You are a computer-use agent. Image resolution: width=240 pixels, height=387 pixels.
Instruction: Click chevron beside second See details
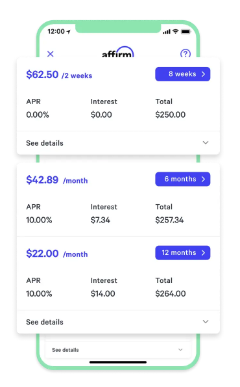(x=206, y=321)
